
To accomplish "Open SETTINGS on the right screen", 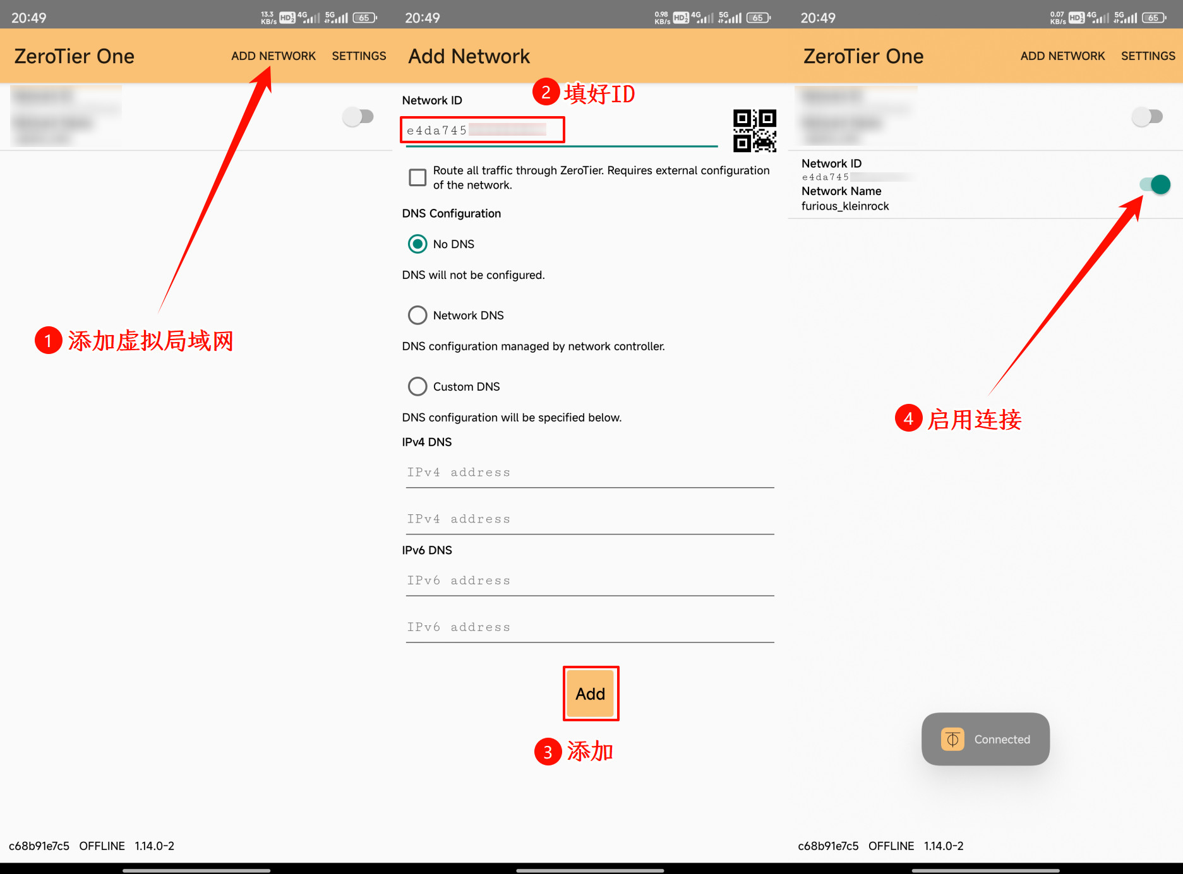I will 1148,56.
